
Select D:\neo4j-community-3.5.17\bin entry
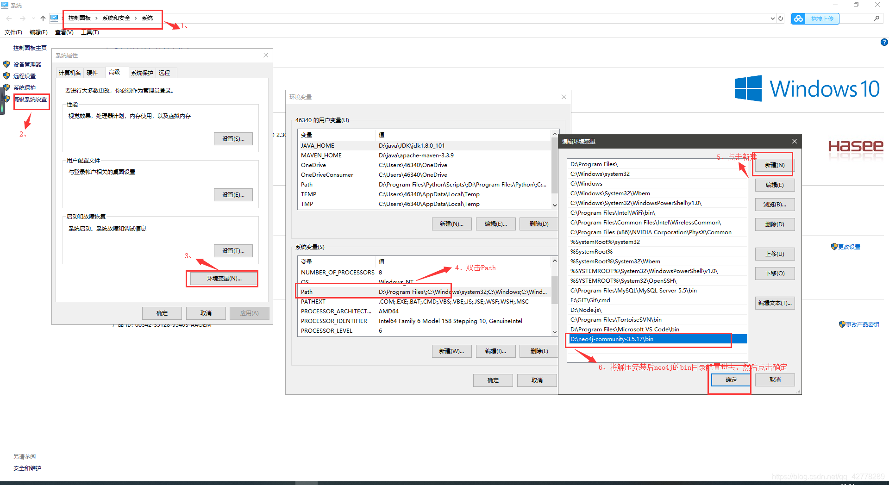tap(657, 339)
